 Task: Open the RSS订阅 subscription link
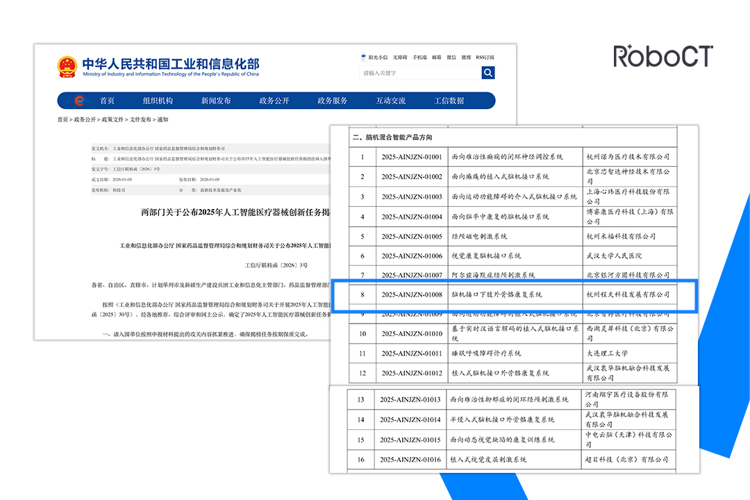pyautogui.click(x=485, y=57)
